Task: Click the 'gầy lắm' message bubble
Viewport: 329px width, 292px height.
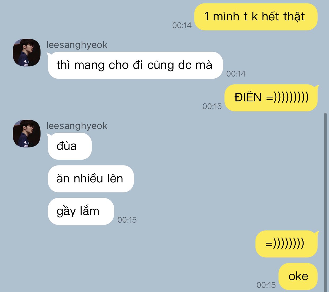Action: [x=81, y=211]
